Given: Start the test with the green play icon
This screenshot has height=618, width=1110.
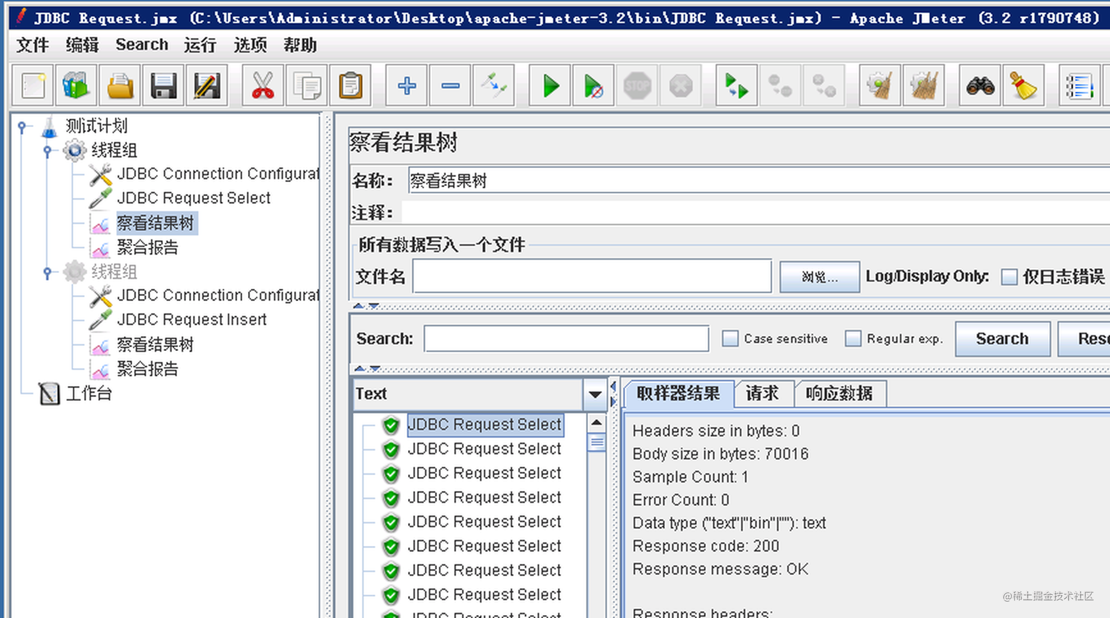Looking at the screenshot, I should [549, 86].
